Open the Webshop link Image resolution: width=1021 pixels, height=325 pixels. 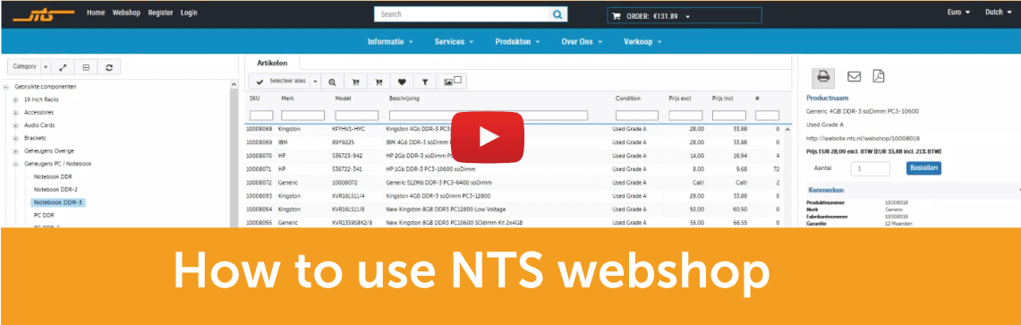click(126, 13)
